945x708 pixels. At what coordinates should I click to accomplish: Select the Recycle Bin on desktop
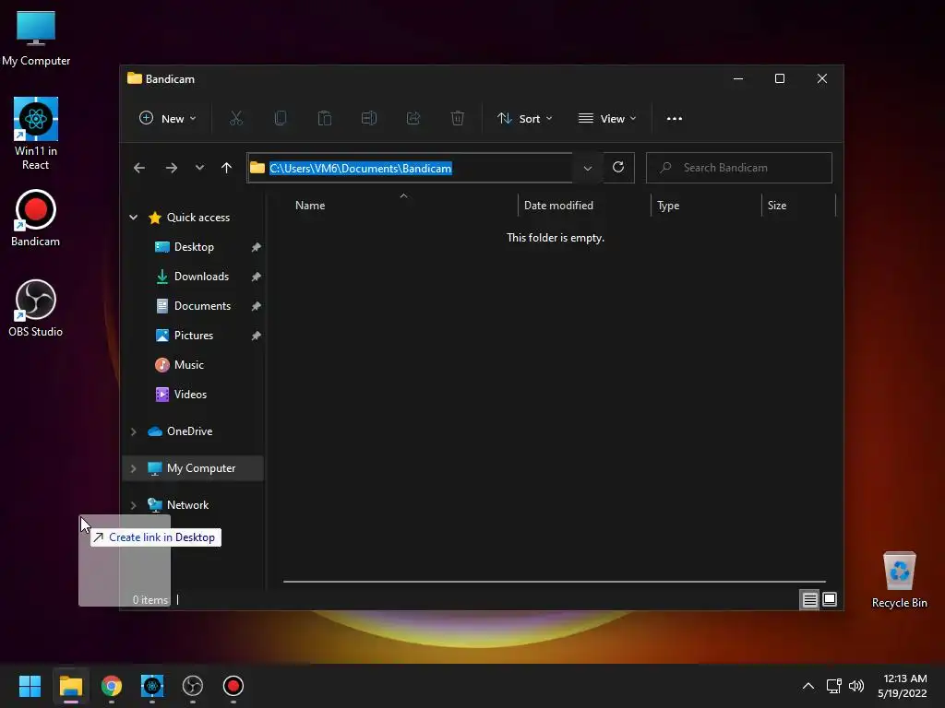point(899,580)
